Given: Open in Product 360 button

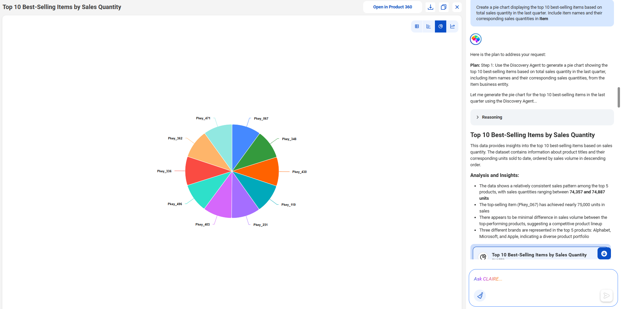Looking at the screenshot, I should [392, 7].
